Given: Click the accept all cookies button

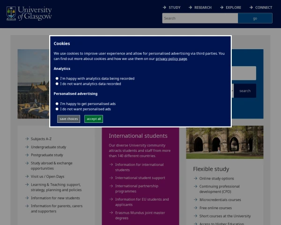Looking at the screenshot, I should (x=94, y=119).
